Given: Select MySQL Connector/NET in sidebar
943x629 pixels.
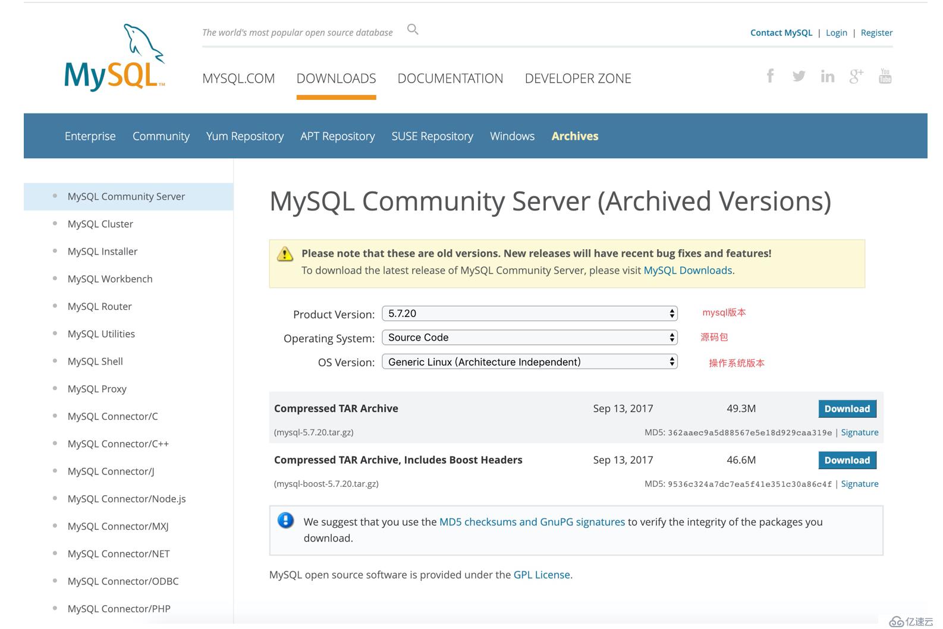Looking at the screenshot, I should tap(118, 553).
